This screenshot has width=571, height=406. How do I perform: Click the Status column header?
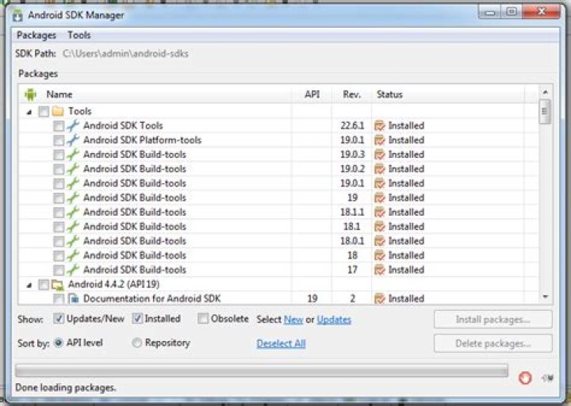(448, 94)
